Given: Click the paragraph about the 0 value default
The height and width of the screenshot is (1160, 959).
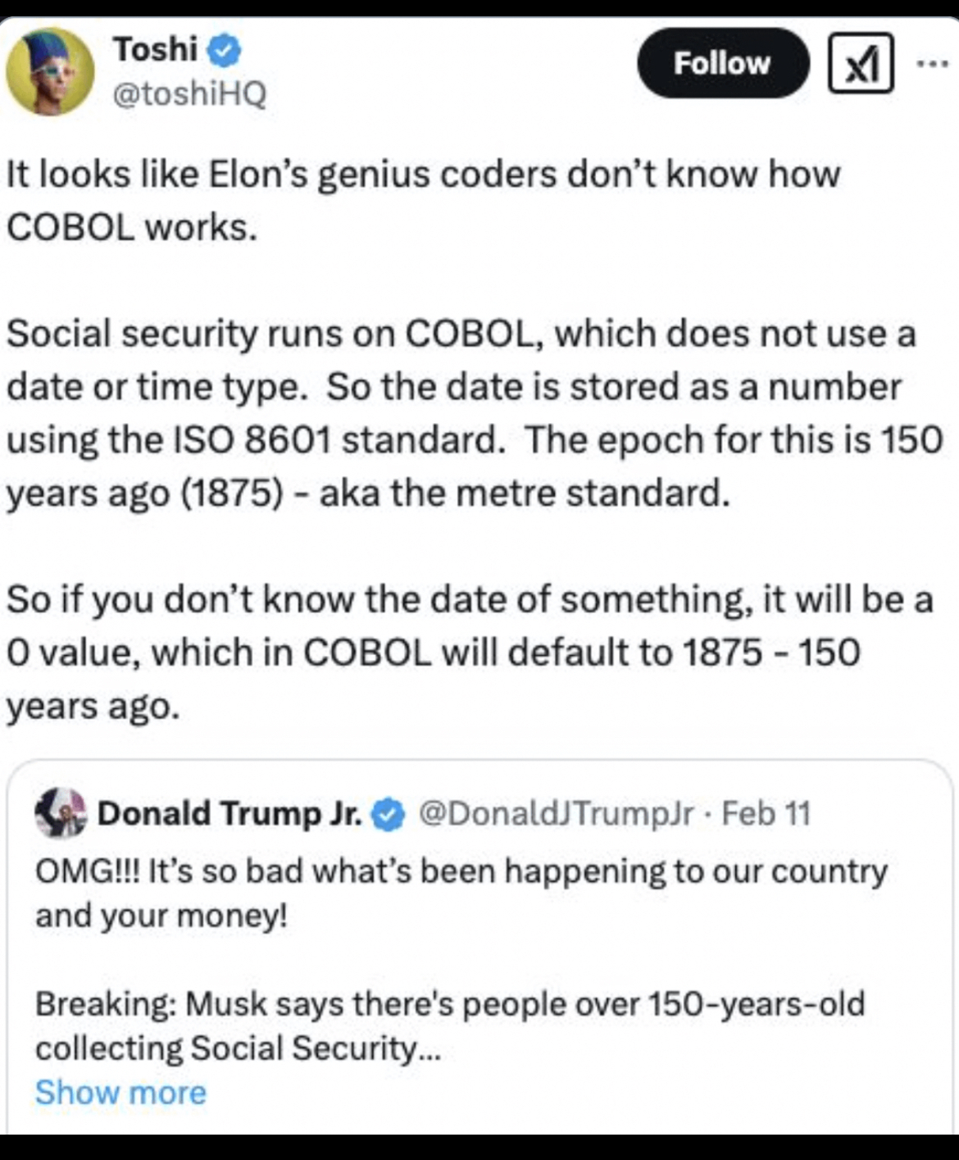Looking at the screenshot, I should coord(470,653).
